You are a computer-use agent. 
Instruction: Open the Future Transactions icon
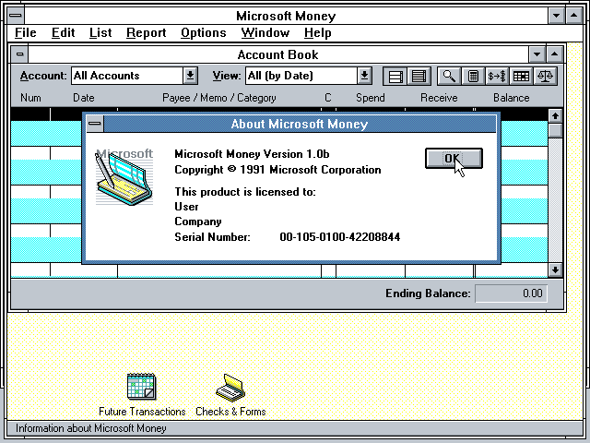click(141, 387)
